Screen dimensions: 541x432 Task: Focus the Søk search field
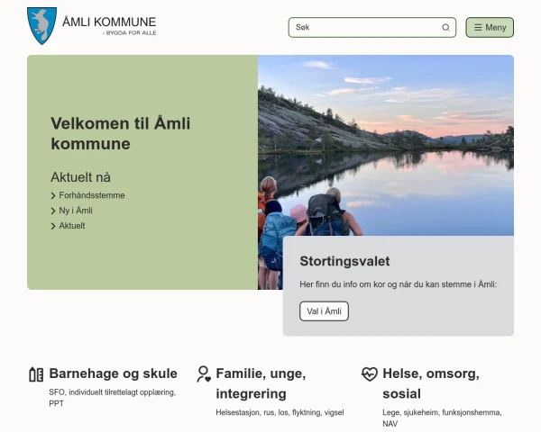pyautogui.click(x=365, y=28)
